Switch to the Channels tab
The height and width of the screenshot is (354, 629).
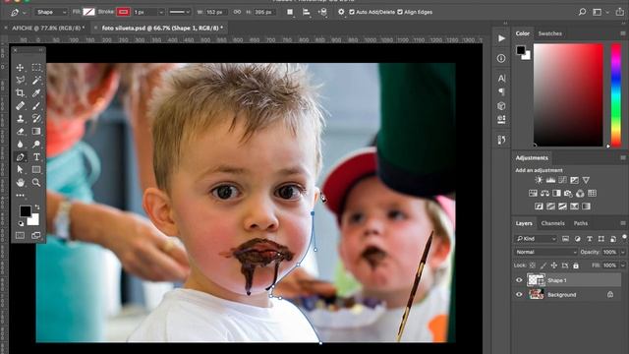(552, 223)
